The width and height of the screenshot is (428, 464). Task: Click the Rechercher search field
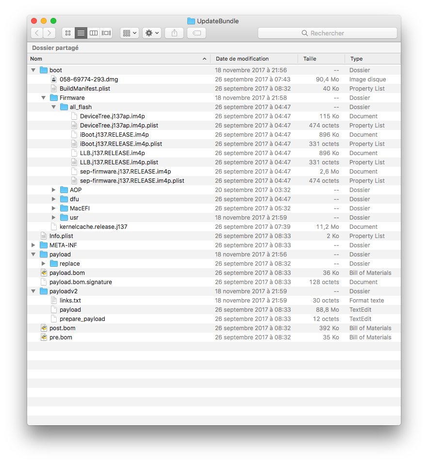pyautogui.click(x=328, y=33)
